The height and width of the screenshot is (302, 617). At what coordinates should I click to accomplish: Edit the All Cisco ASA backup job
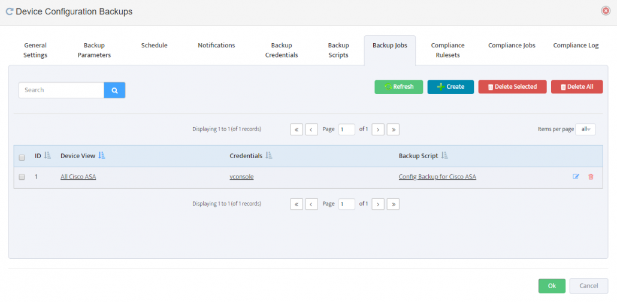(x=576, y=177)
